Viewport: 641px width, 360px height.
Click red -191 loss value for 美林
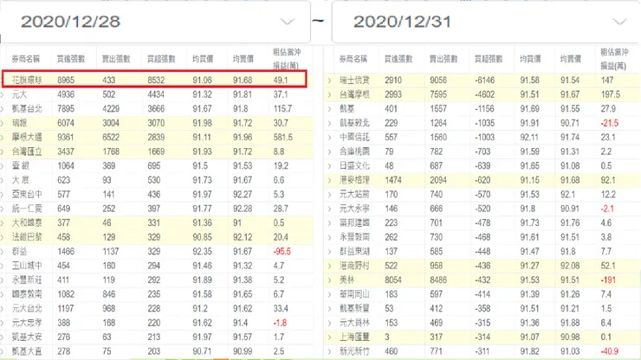608,280
